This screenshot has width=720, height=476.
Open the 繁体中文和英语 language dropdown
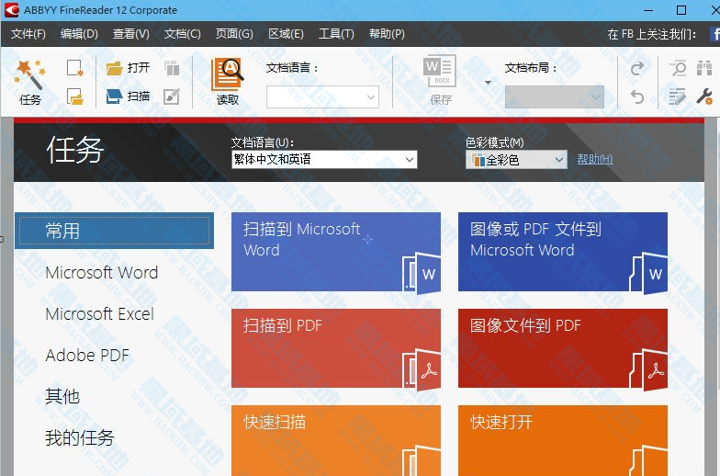click(x=324, y=160)
